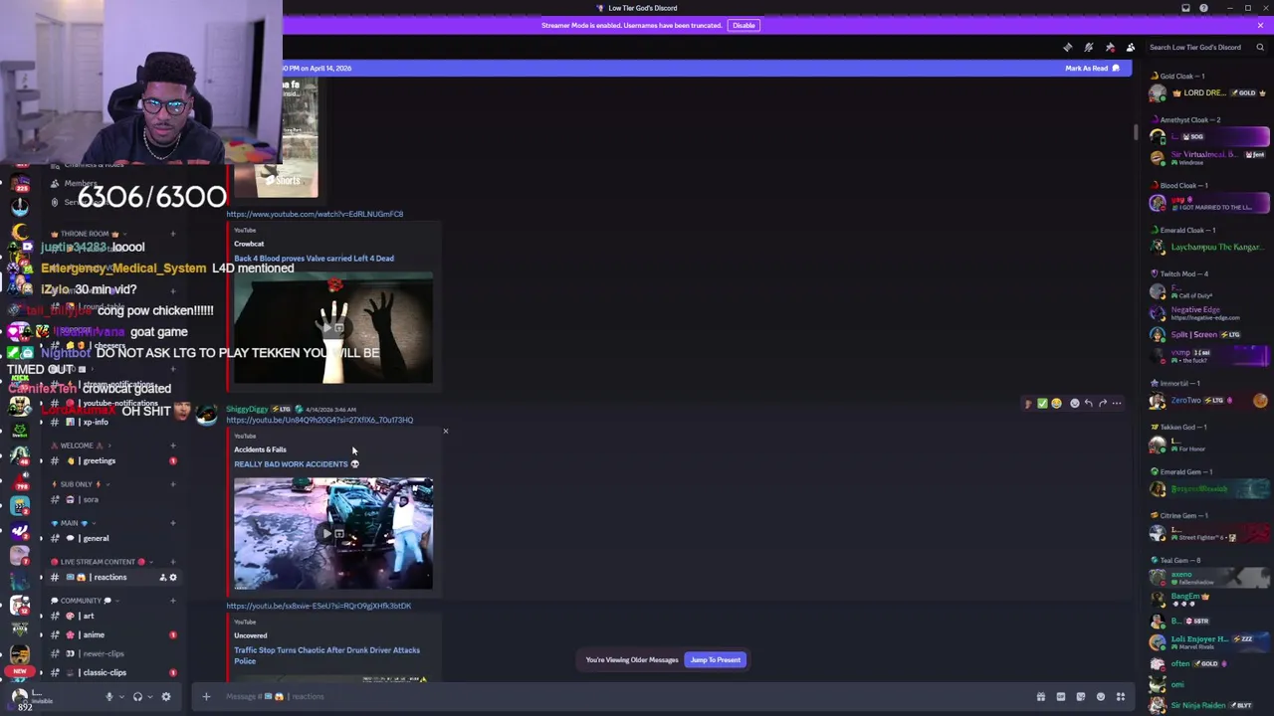Mute the microphone
Image resolution: width=1274 pixels, height=716 pixels.
(109, 696)
